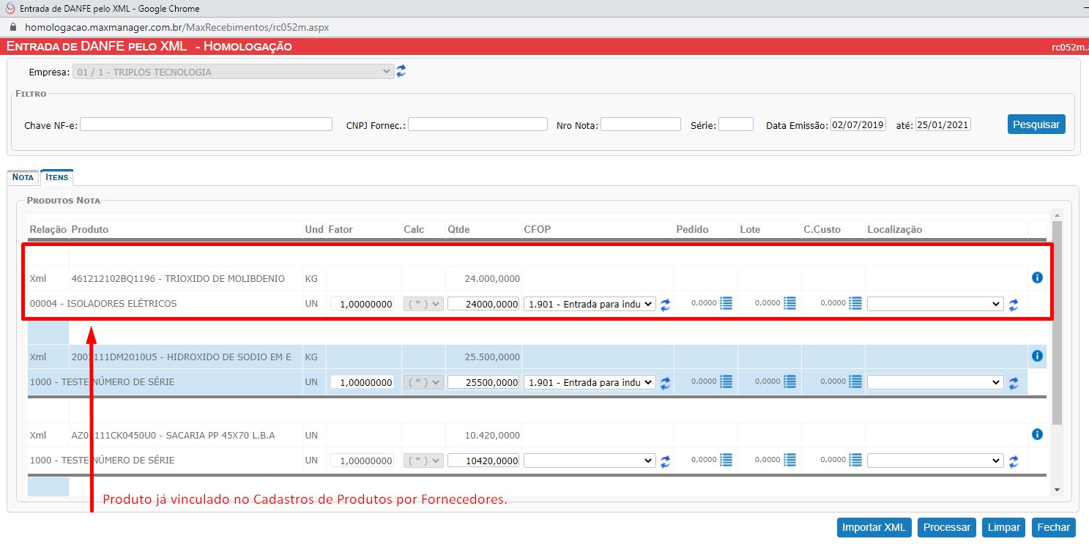Click Qtde field showing 25500,0000

483,382
